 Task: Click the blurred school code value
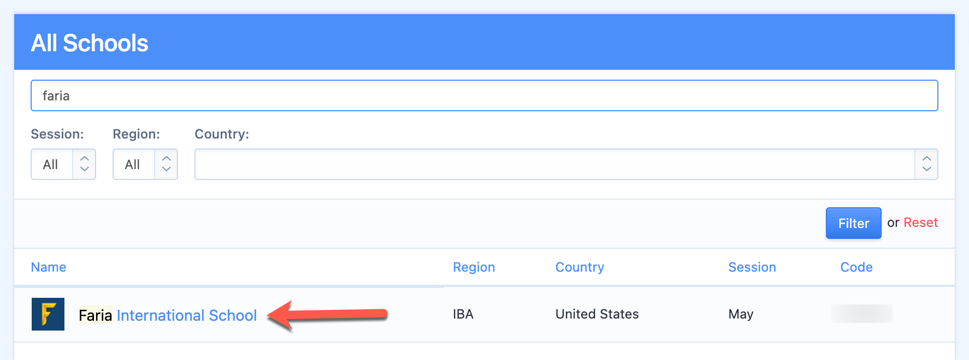pos(861,314)
